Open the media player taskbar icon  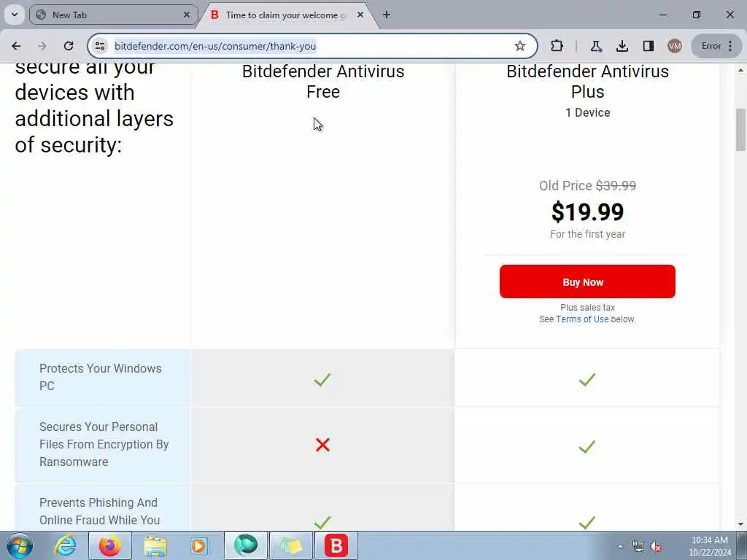pyautogui.click(x=200, y=545)
